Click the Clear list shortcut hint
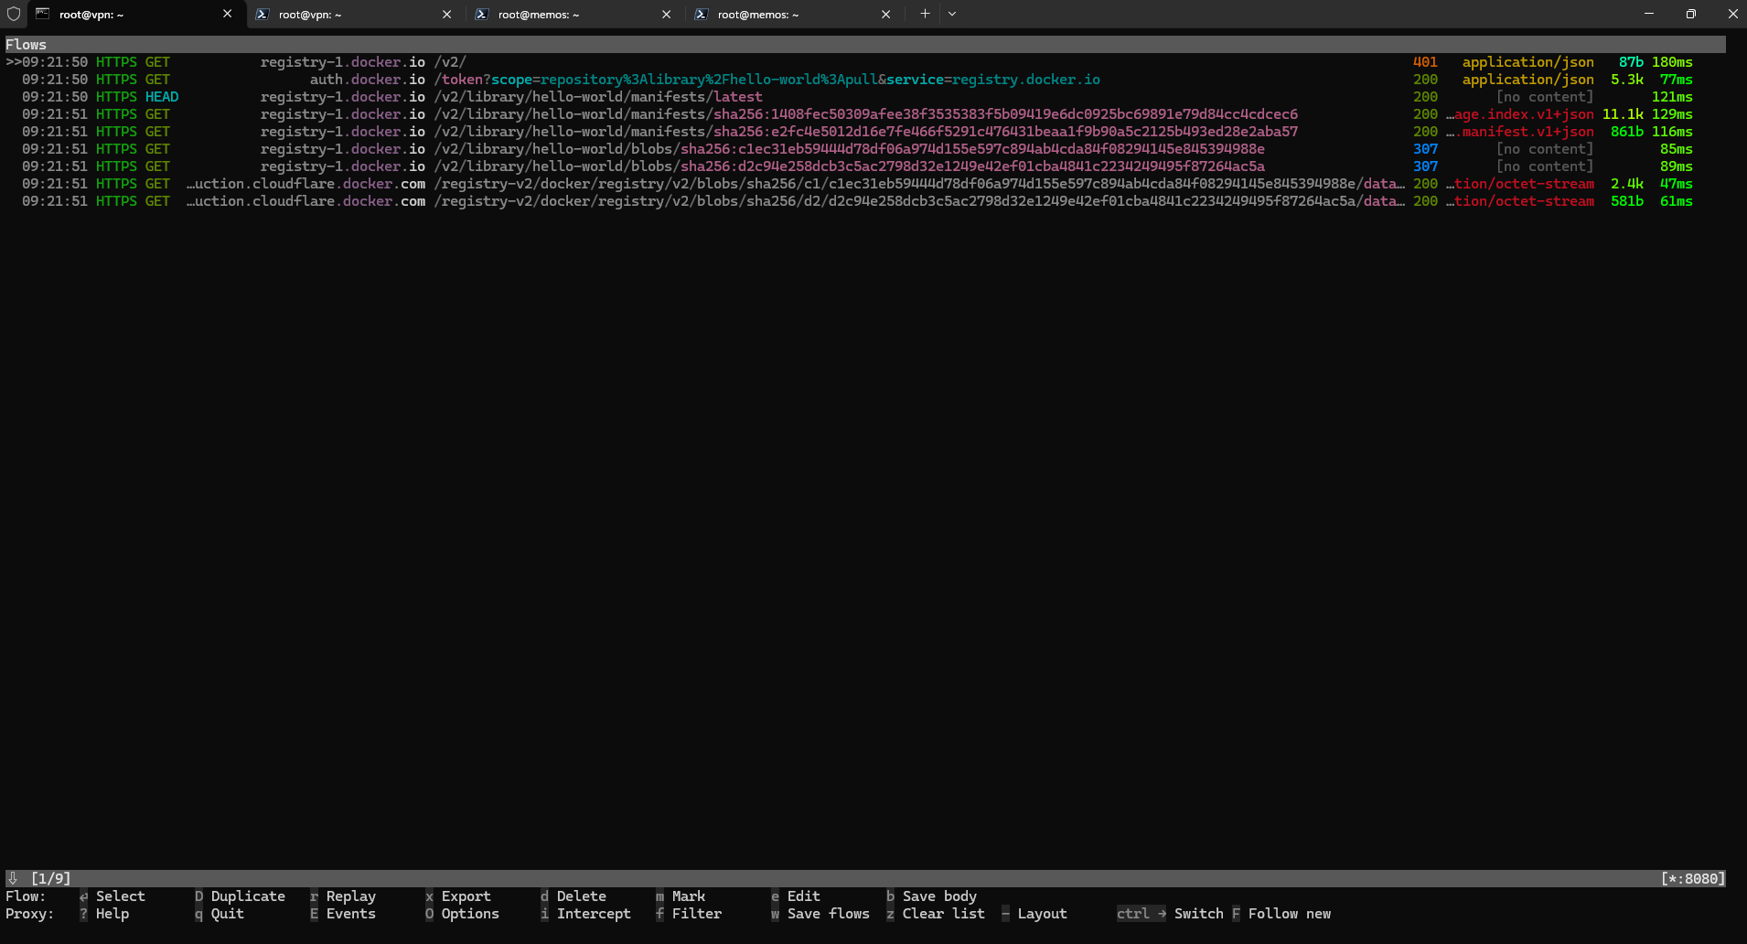Viewport: 1747px width, 944px height. pyautogui.click(x=936, y=914)
